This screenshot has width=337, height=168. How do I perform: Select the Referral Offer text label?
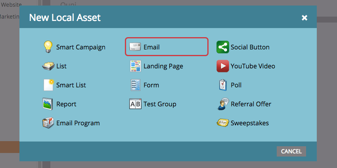251,104
